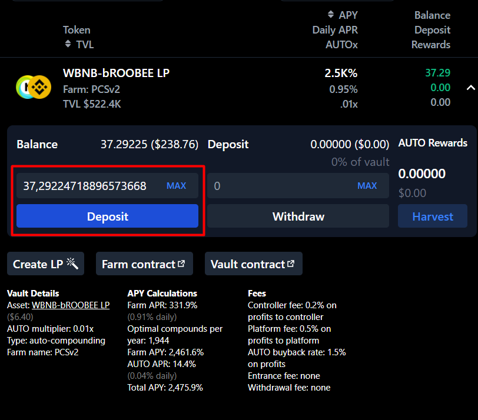This screenshot has height=420, width=478.
Task: Click the balance amount 37.29225 ($238.76)
Action: point(150,144)
